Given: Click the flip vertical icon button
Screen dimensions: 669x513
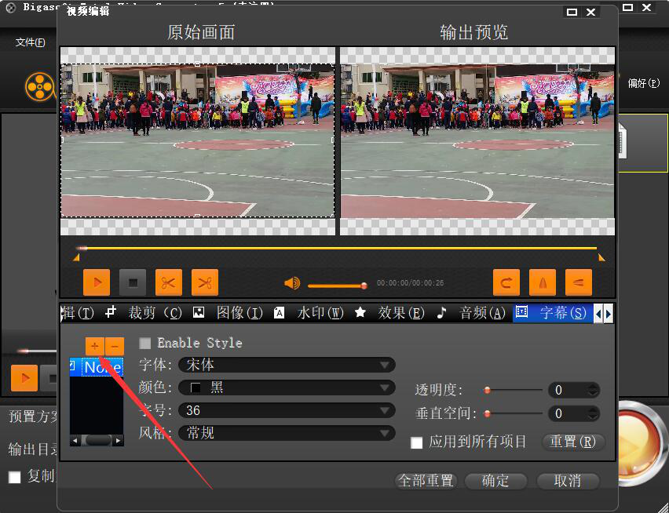Looking at the screenshot, I should click(x=579, y=282).
